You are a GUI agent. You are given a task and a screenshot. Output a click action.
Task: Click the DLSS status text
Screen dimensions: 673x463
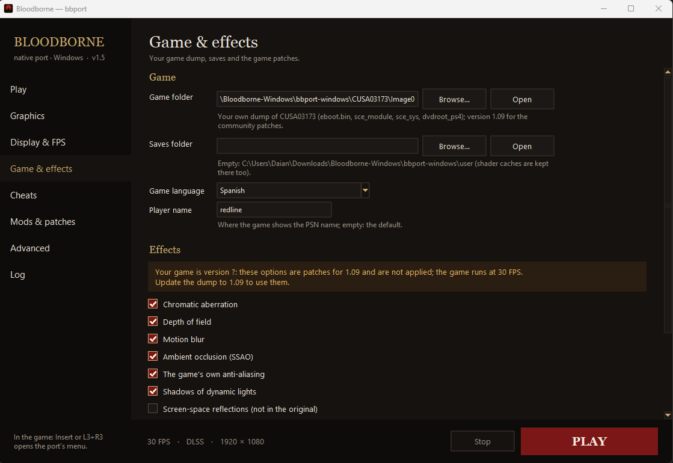(x=195, y=441)
